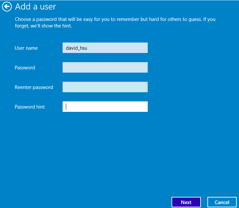
Task: Select the Reenter password field
Action: coord(105,87)
